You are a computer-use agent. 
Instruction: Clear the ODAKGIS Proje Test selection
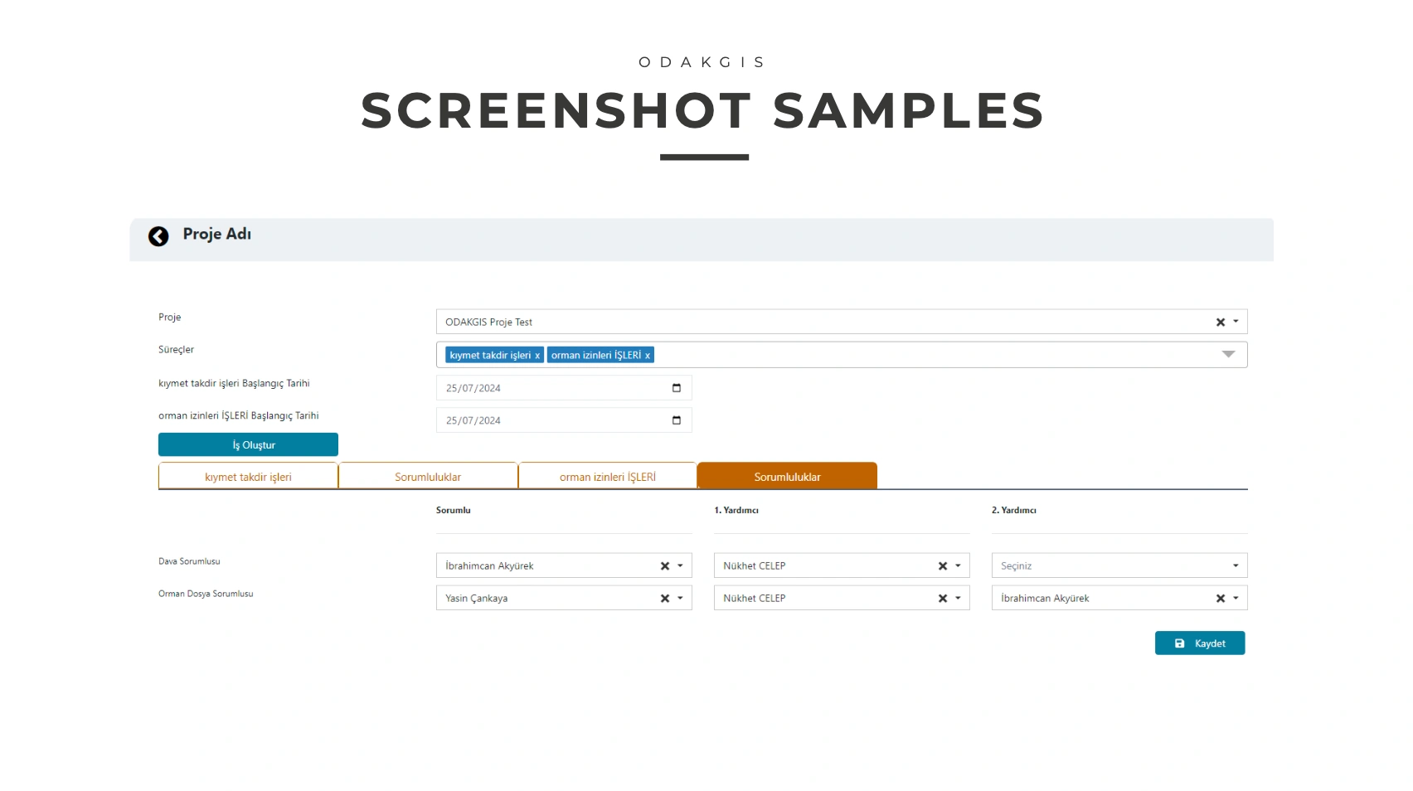click(1220, 323)
